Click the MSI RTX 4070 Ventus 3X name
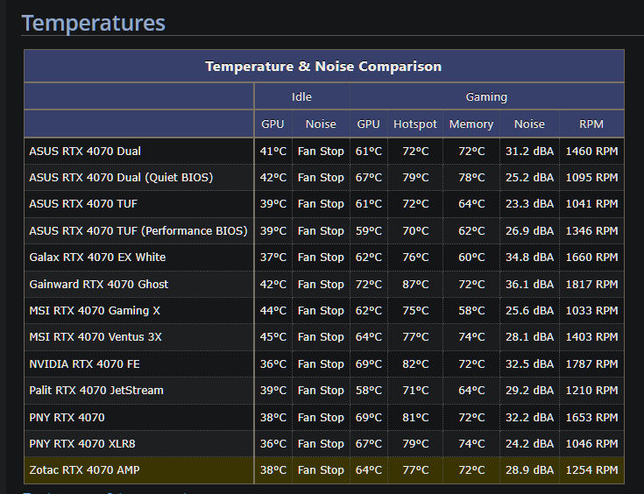 coord(96,336)
